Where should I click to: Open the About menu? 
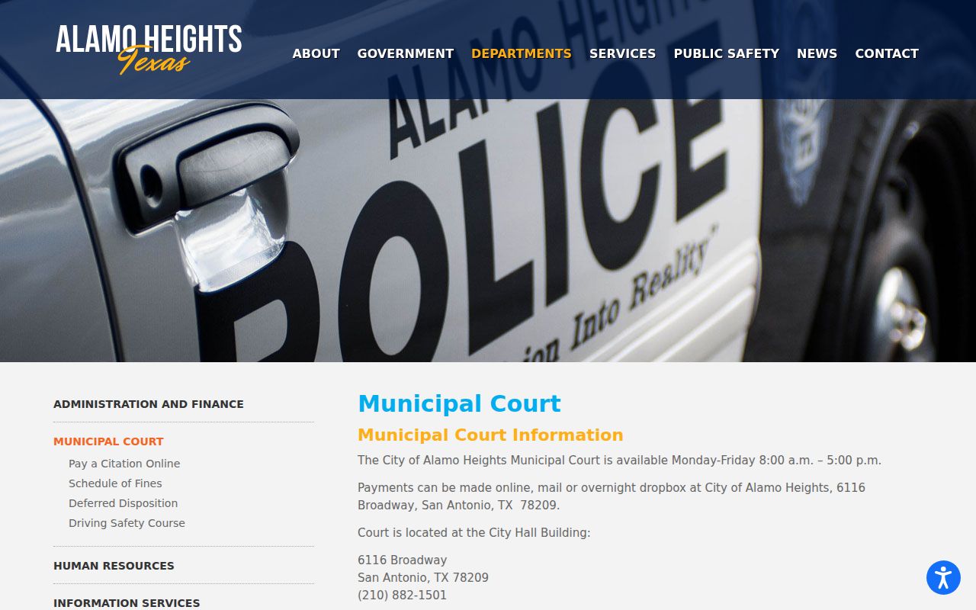click(x=316, y=53)
